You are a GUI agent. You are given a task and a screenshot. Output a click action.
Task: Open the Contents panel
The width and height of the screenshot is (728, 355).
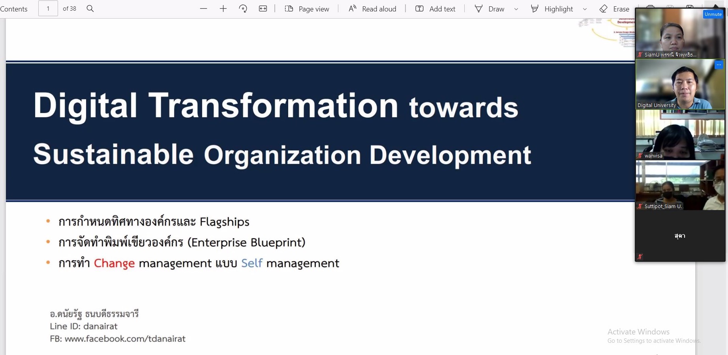tap(14, 9)
